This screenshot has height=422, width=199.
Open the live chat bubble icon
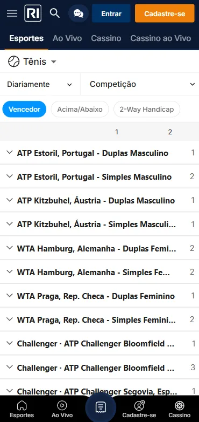79,13
